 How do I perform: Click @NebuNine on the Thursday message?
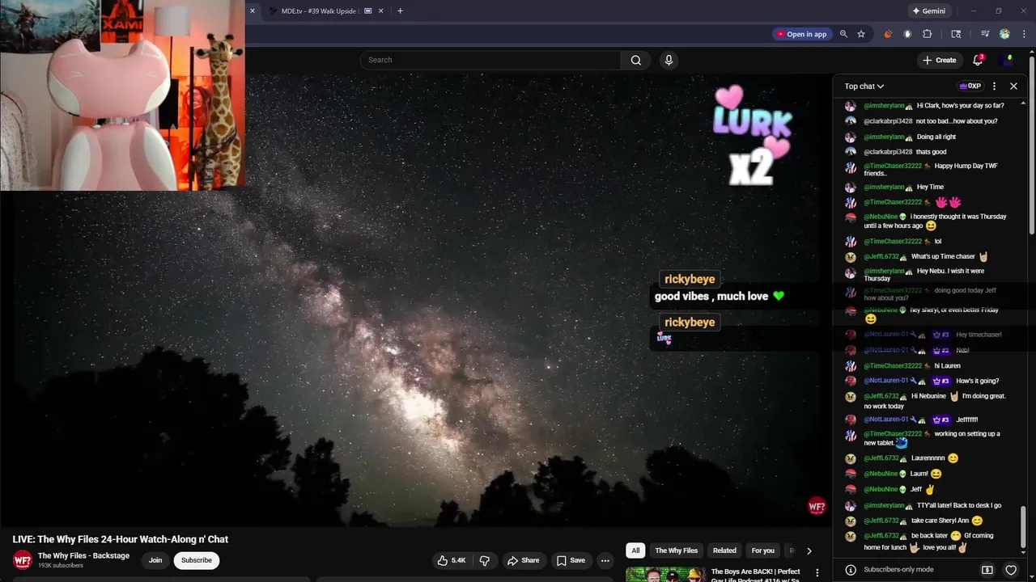coord(881,217)
